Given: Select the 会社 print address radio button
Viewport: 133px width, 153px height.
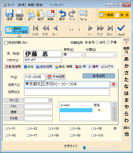Looking at the screenshot, I should click(x=97, y=42).
